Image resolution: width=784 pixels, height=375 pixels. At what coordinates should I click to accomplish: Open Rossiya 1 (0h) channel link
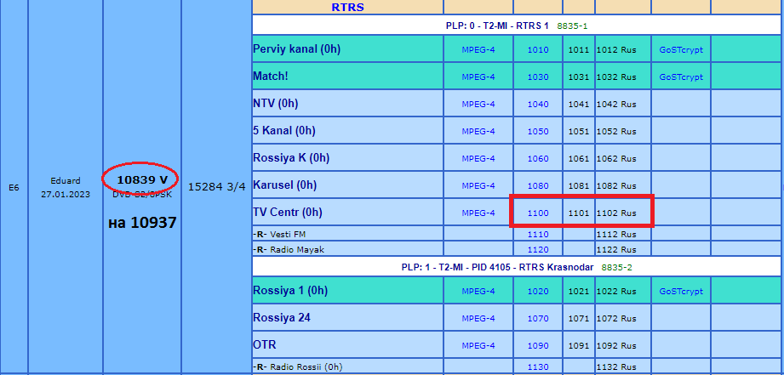coord(291,291)
